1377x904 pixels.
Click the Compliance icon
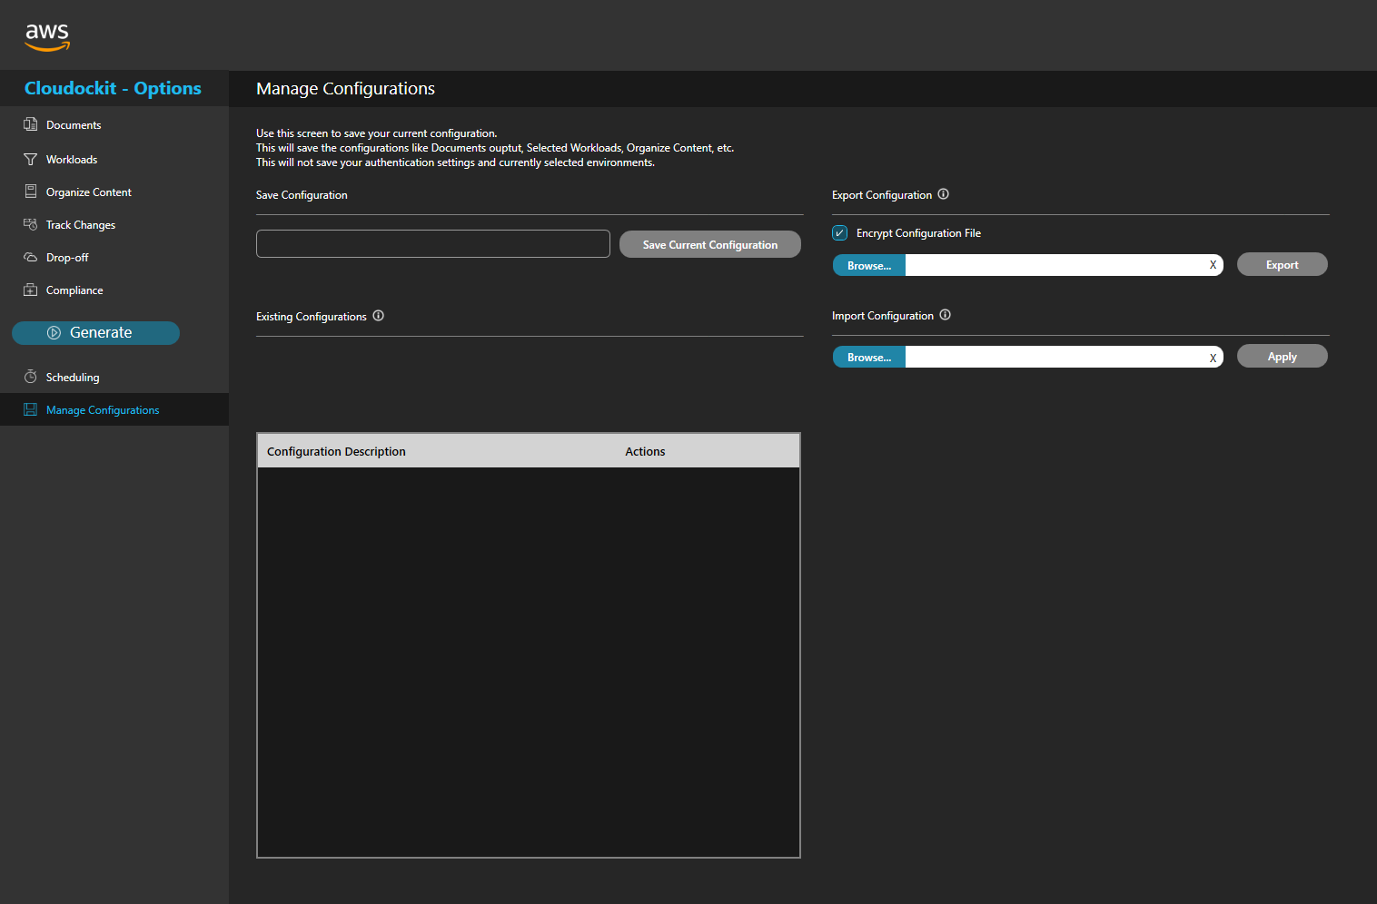pos(30,290)
